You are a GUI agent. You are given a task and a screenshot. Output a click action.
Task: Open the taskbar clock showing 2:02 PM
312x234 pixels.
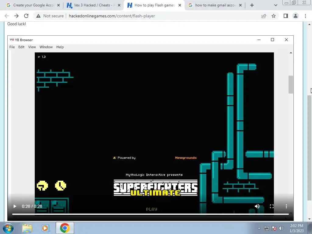click(297, 228)
